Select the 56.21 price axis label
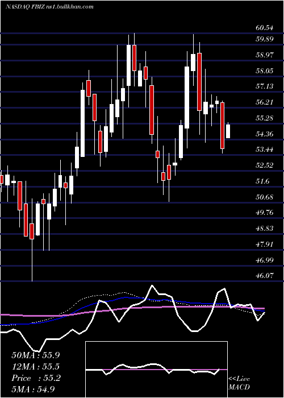This screenshot has width=284, height=398. 265,102
